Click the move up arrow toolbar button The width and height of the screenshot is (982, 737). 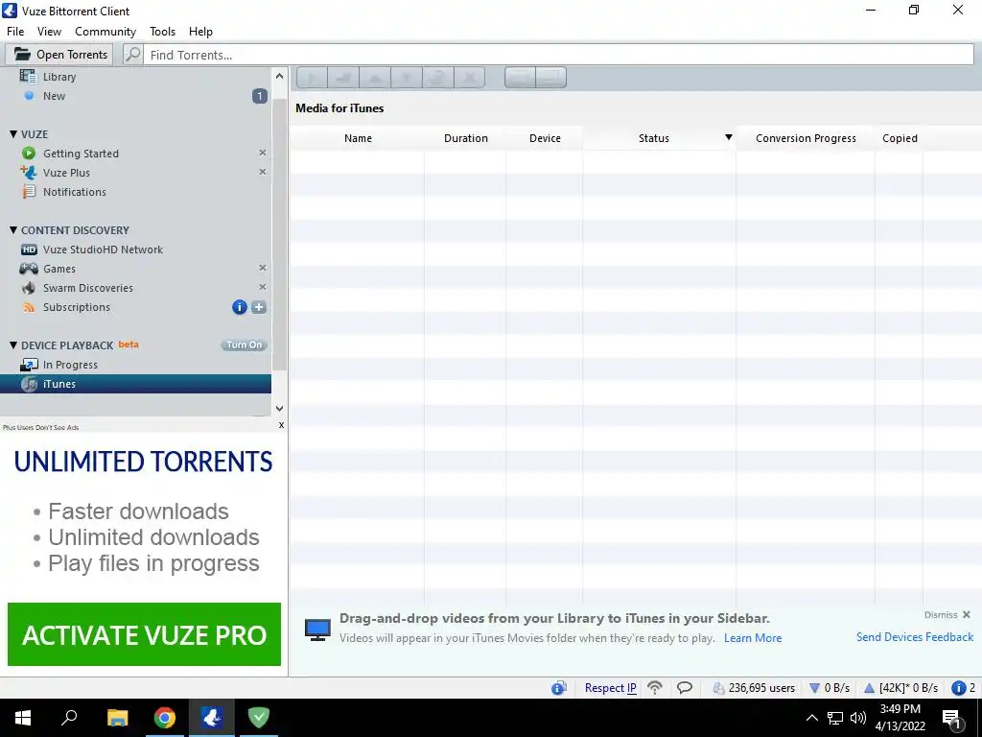[375, 78]
